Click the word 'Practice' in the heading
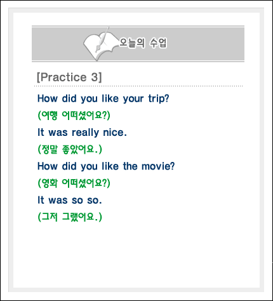 click(x=63, y=77)
